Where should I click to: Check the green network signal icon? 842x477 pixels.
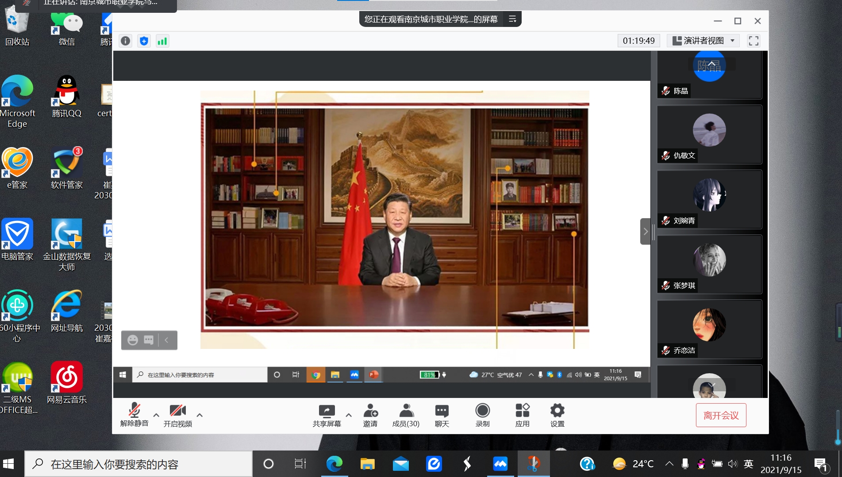162,41
